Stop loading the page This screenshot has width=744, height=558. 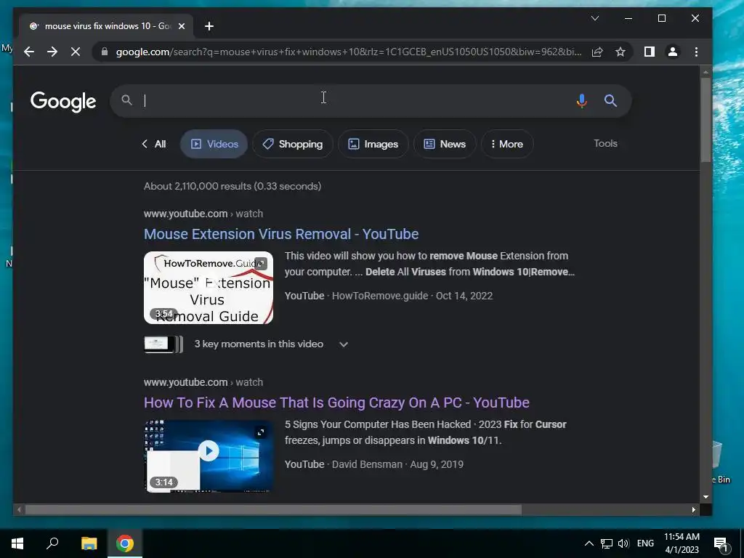[76, 52]
